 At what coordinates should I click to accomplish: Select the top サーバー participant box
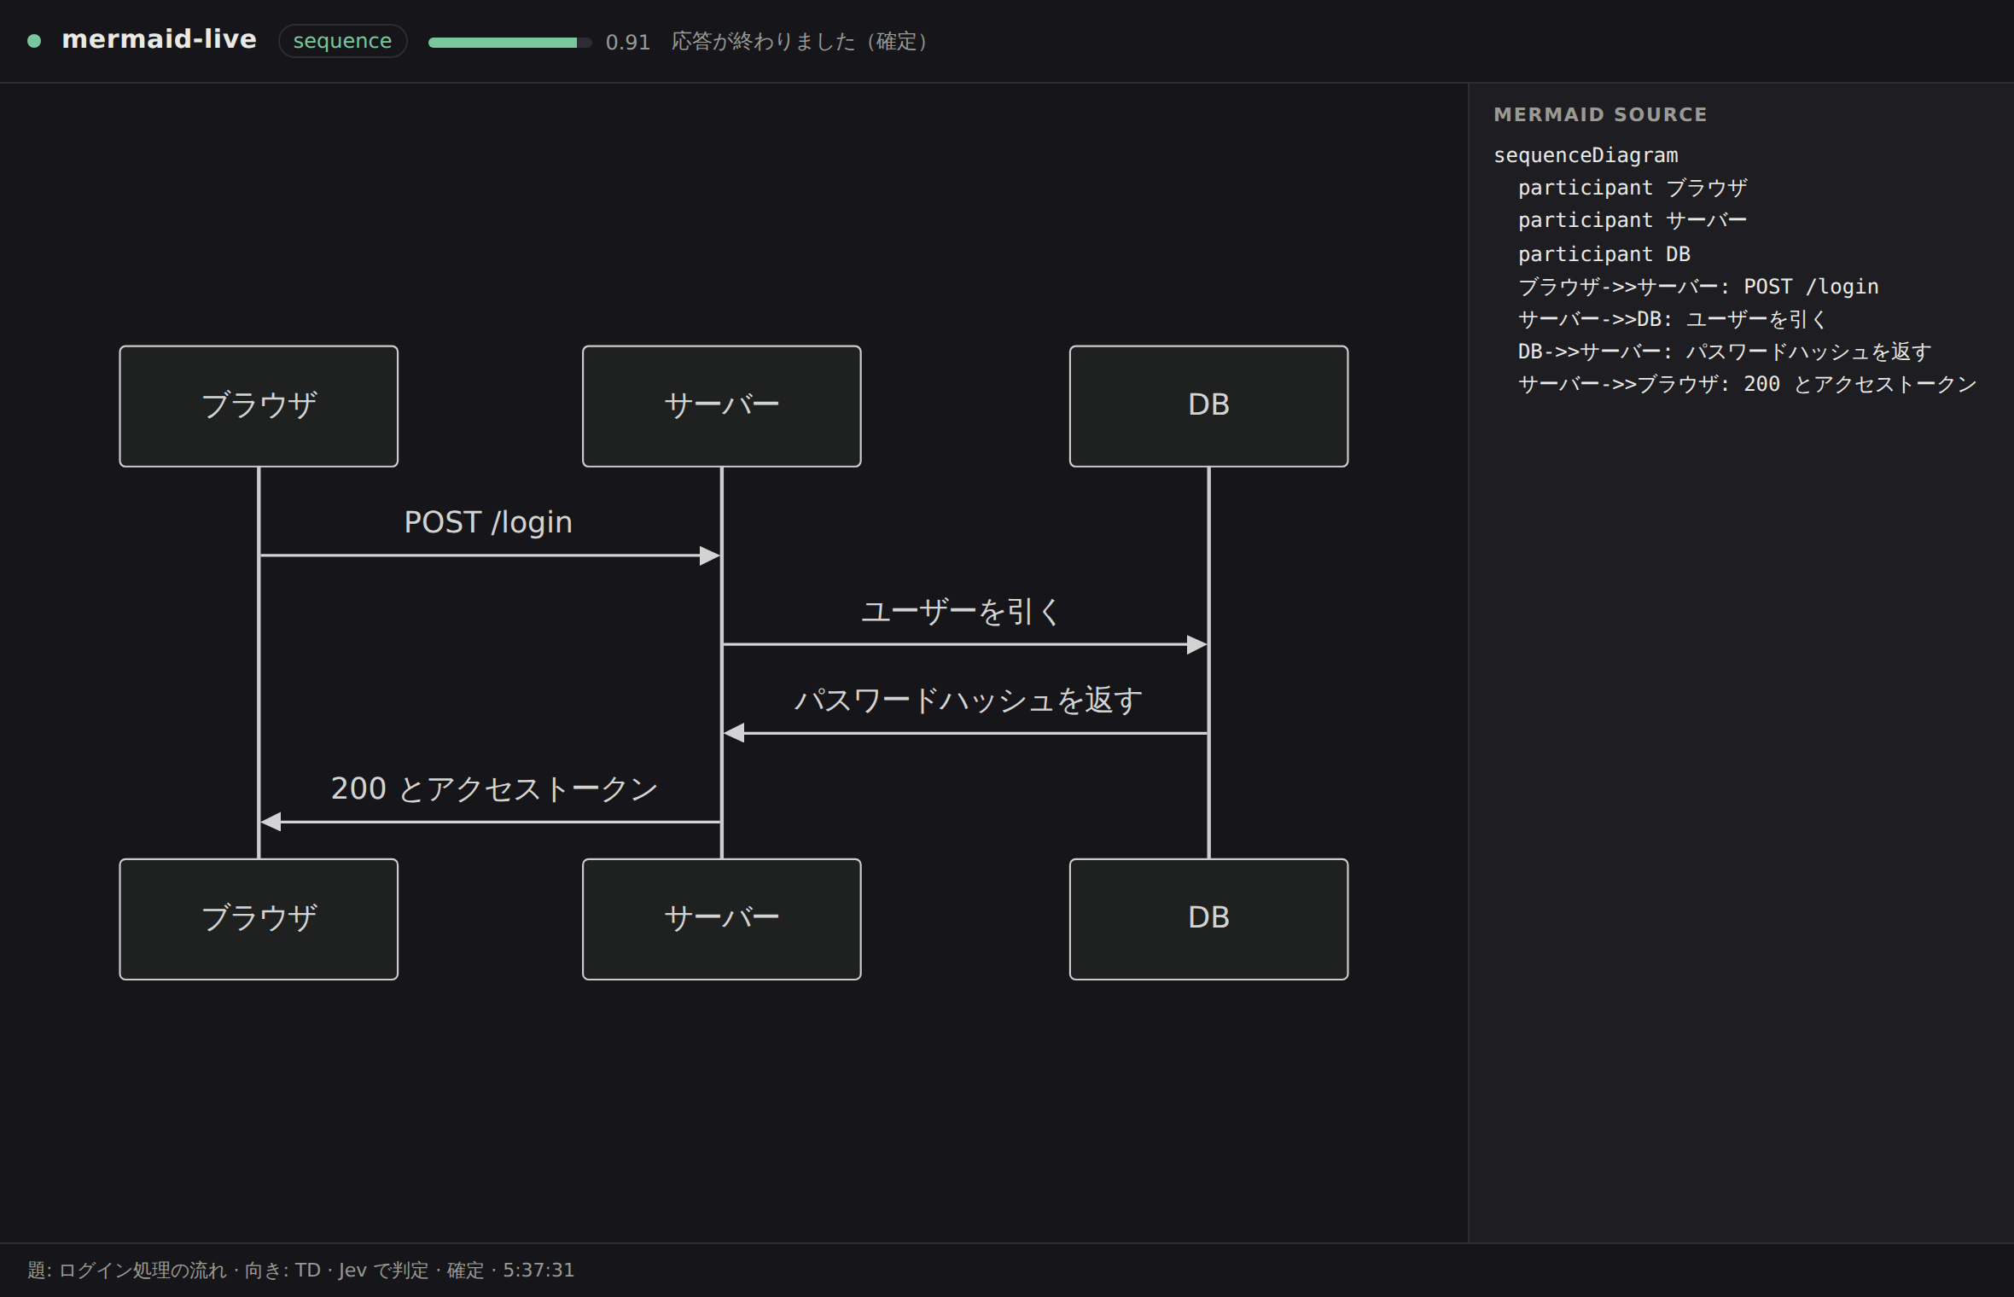tap(721, 406)
